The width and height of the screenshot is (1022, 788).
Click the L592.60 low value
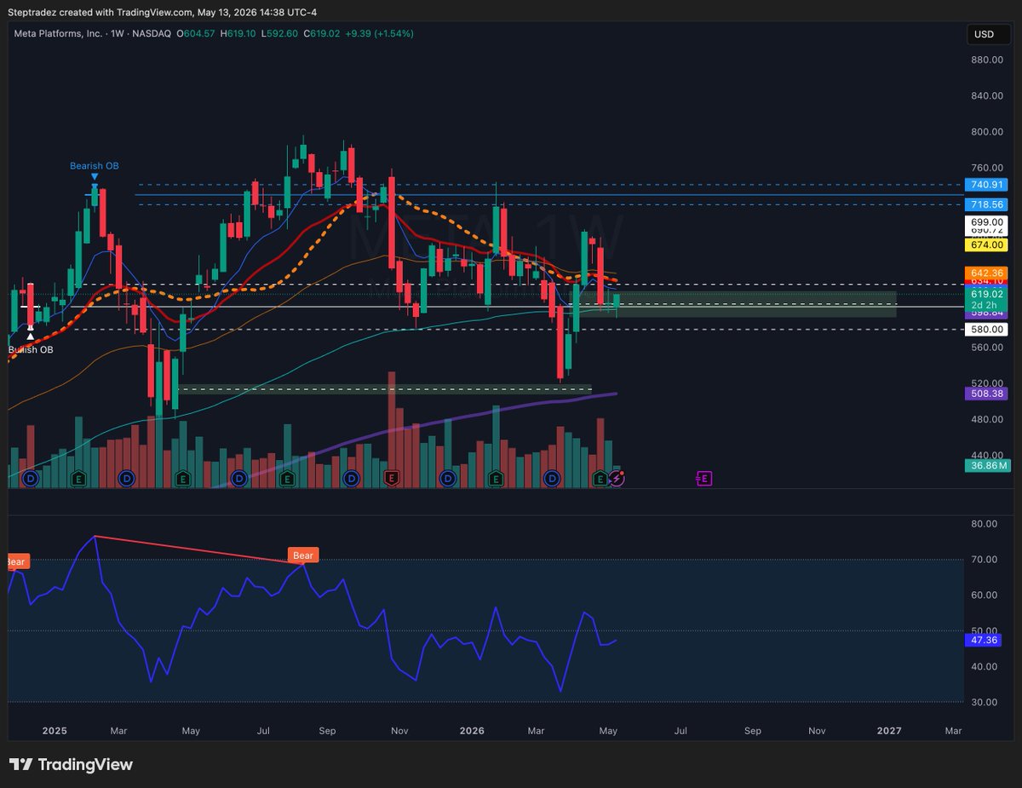pyautogui.click(x=279, y=33)
